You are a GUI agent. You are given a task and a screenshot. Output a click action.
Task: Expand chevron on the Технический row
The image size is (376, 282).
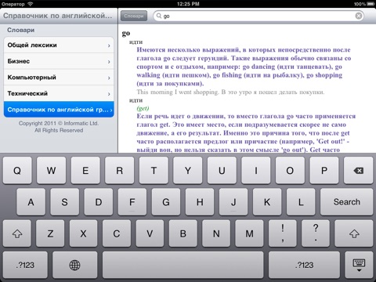109,94
